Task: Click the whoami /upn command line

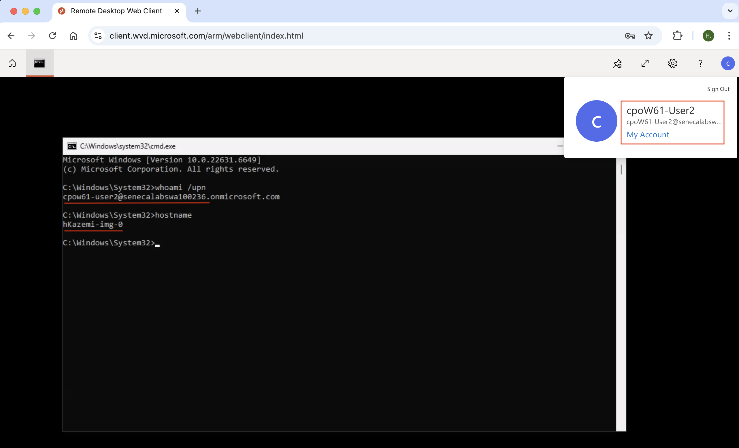Action: click(x=134, y=188)
